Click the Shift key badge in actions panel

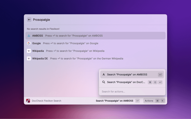[x=155, y=82]
